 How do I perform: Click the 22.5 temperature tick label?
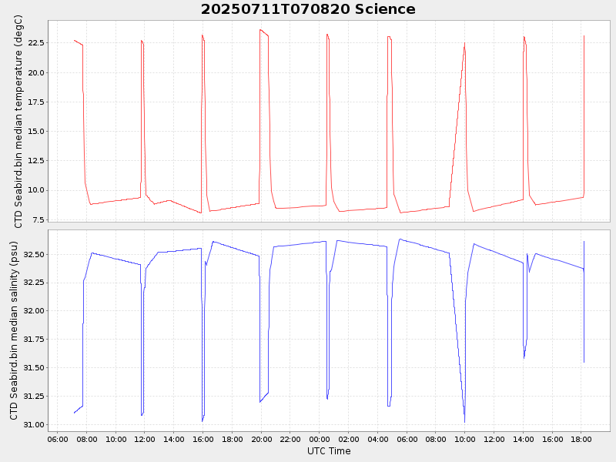coord(36,42)
